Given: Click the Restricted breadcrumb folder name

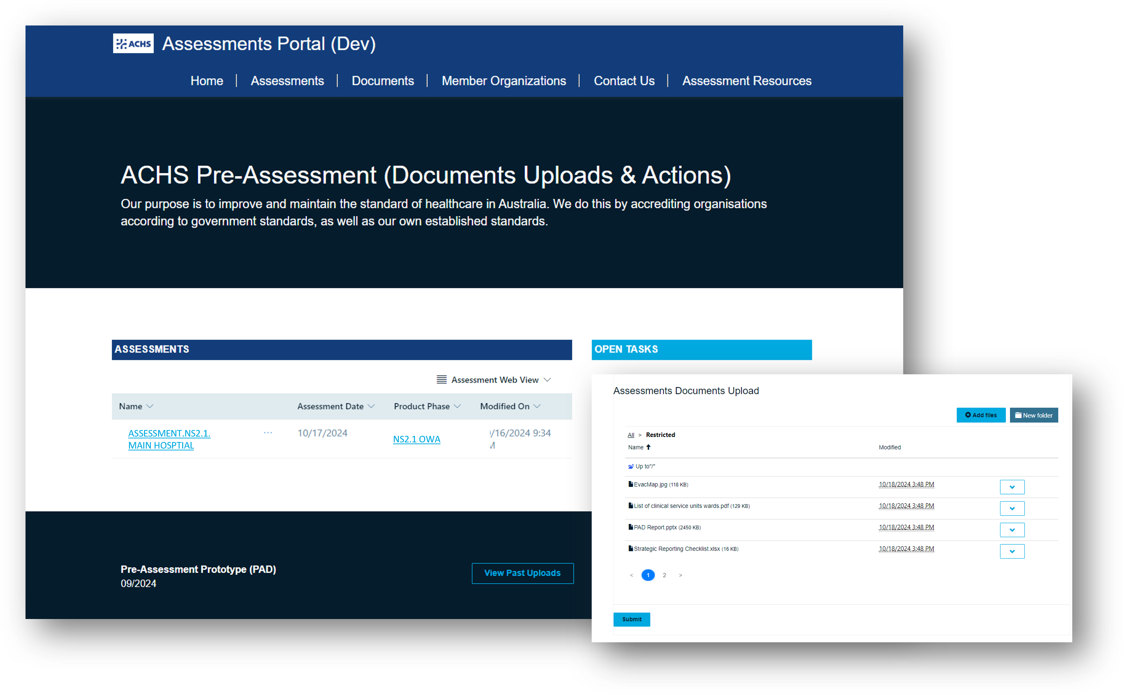Looking at the screenshot, I should pyautogui.click(x=660, y=435).
